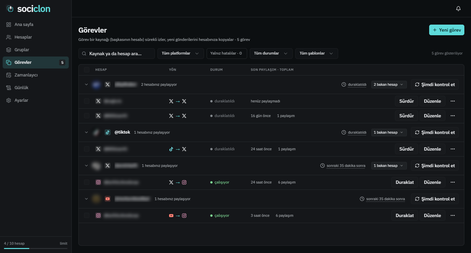
Task: Open Günlük in the sidebar
Action: (x=36, y=88)
